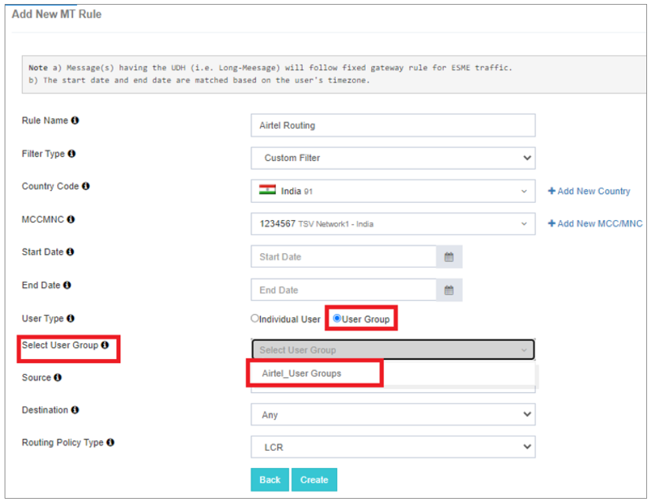The height and width of the screenshot is (504, 651).
Task: Open the End Date calendar picker
Action: [449, 290]
